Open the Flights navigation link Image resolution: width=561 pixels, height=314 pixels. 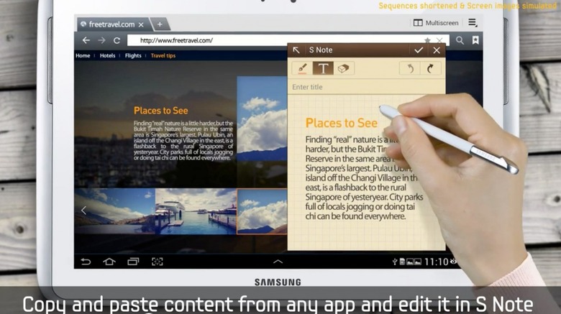point(133,55)
